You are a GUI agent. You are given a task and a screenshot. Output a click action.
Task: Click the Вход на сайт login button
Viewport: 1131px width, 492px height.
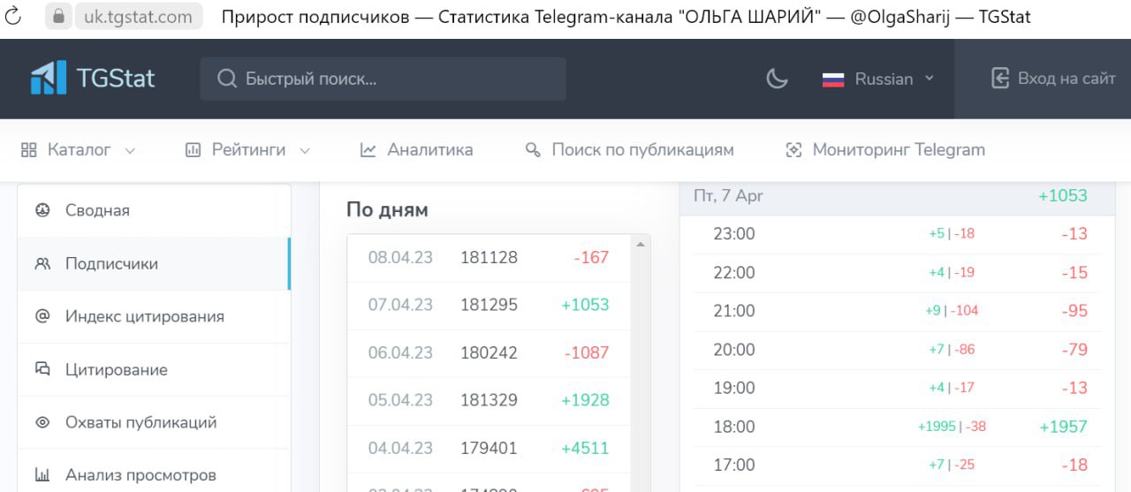point(1053,79)
